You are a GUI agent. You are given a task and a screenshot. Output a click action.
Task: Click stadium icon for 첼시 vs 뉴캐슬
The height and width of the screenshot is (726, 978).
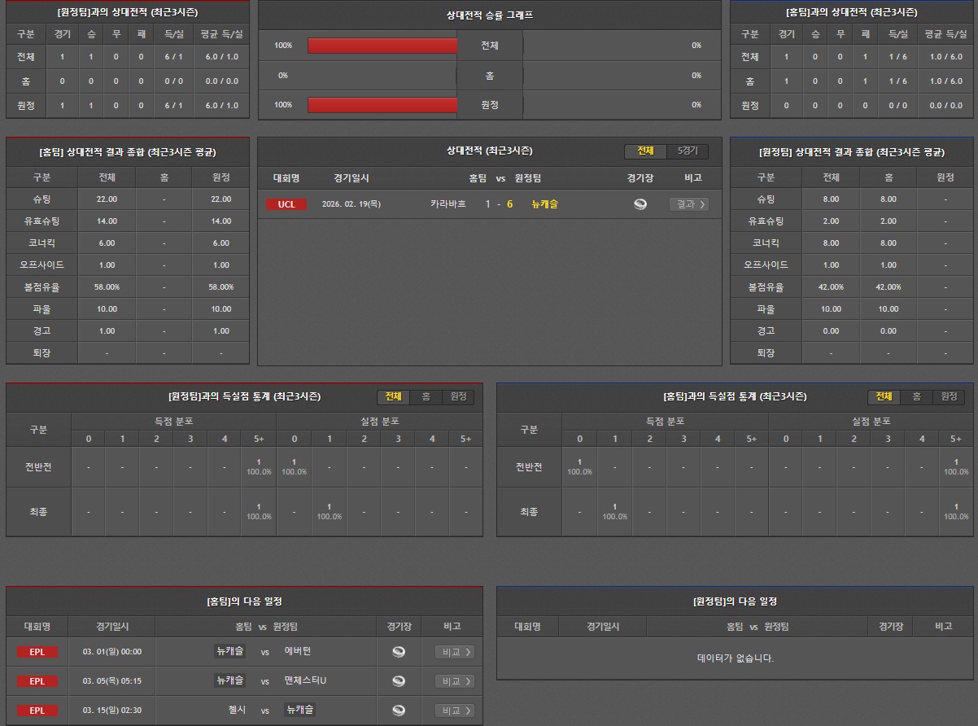399,711
